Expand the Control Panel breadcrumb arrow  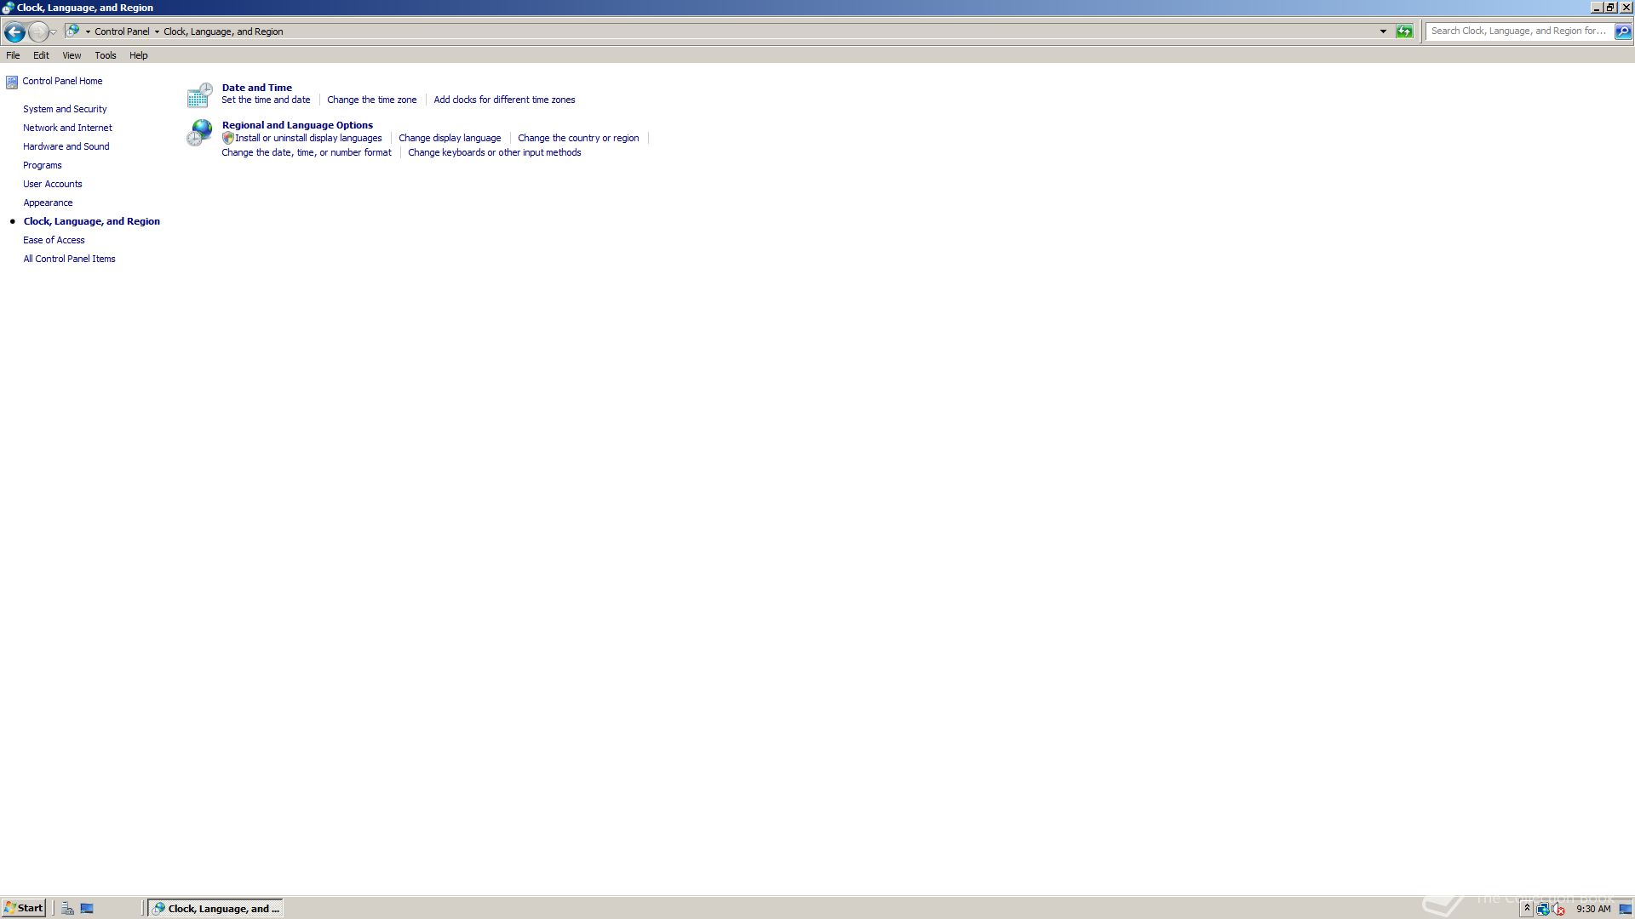pyautogui.click(x=157, y=31)
